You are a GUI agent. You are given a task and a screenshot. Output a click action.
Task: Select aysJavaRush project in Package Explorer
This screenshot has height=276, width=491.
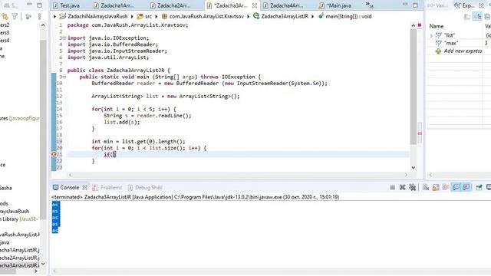click(x=15, y=212)
